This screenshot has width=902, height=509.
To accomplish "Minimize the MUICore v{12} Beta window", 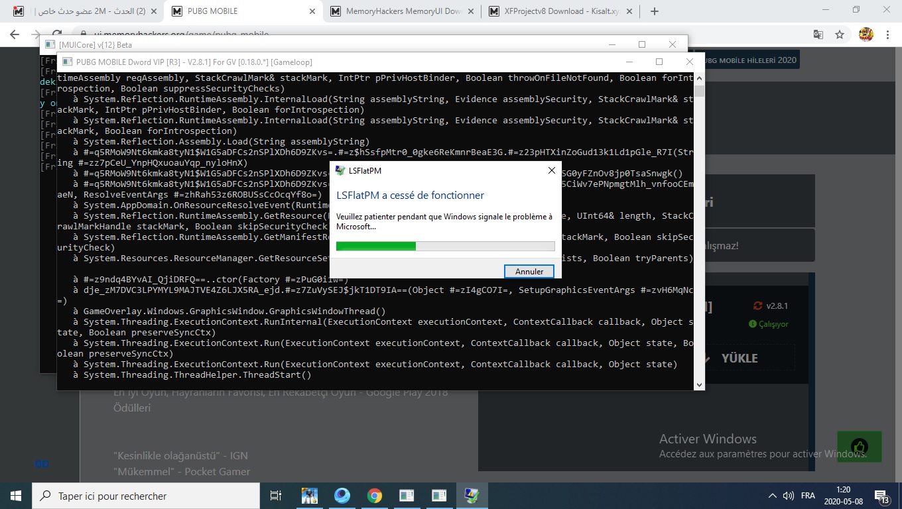I will tap(612, 44).
